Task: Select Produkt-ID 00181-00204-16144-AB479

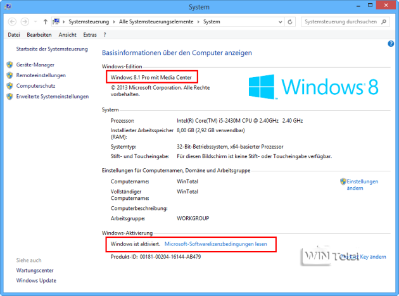Action: coord(170,257)
